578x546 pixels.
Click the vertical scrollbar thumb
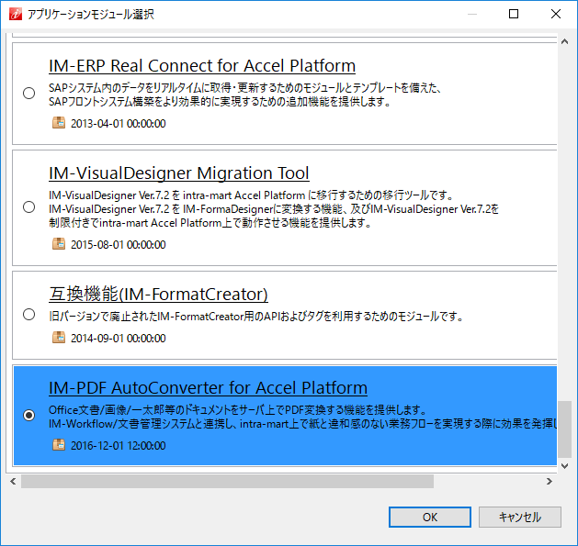click(x=564, y=429)
